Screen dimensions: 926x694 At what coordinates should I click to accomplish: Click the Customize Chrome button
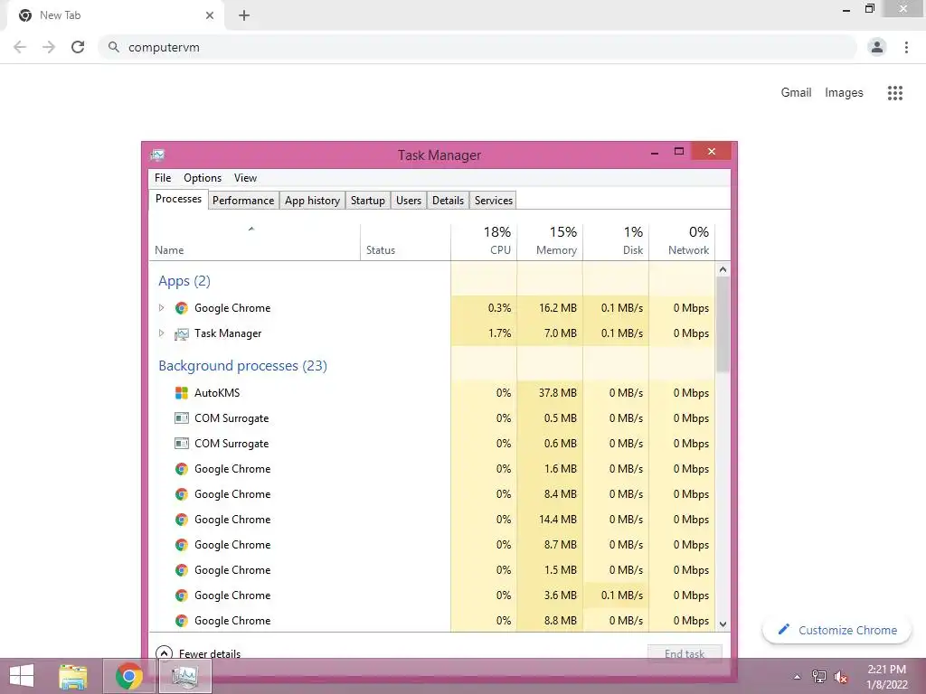click(x=837, y=630)
